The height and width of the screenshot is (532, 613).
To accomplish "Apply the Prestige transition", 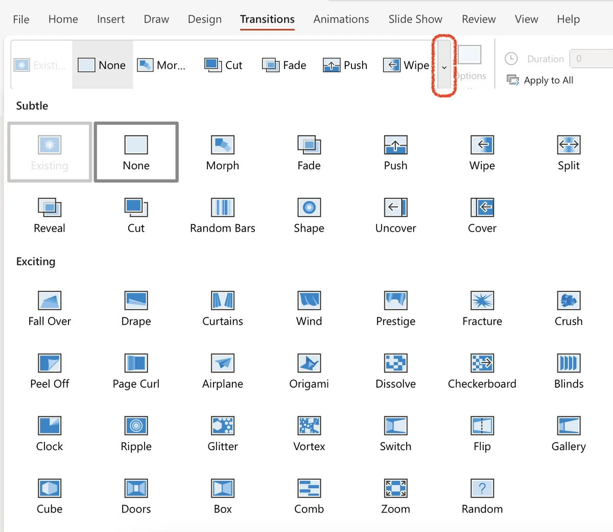I will [395, 308].
